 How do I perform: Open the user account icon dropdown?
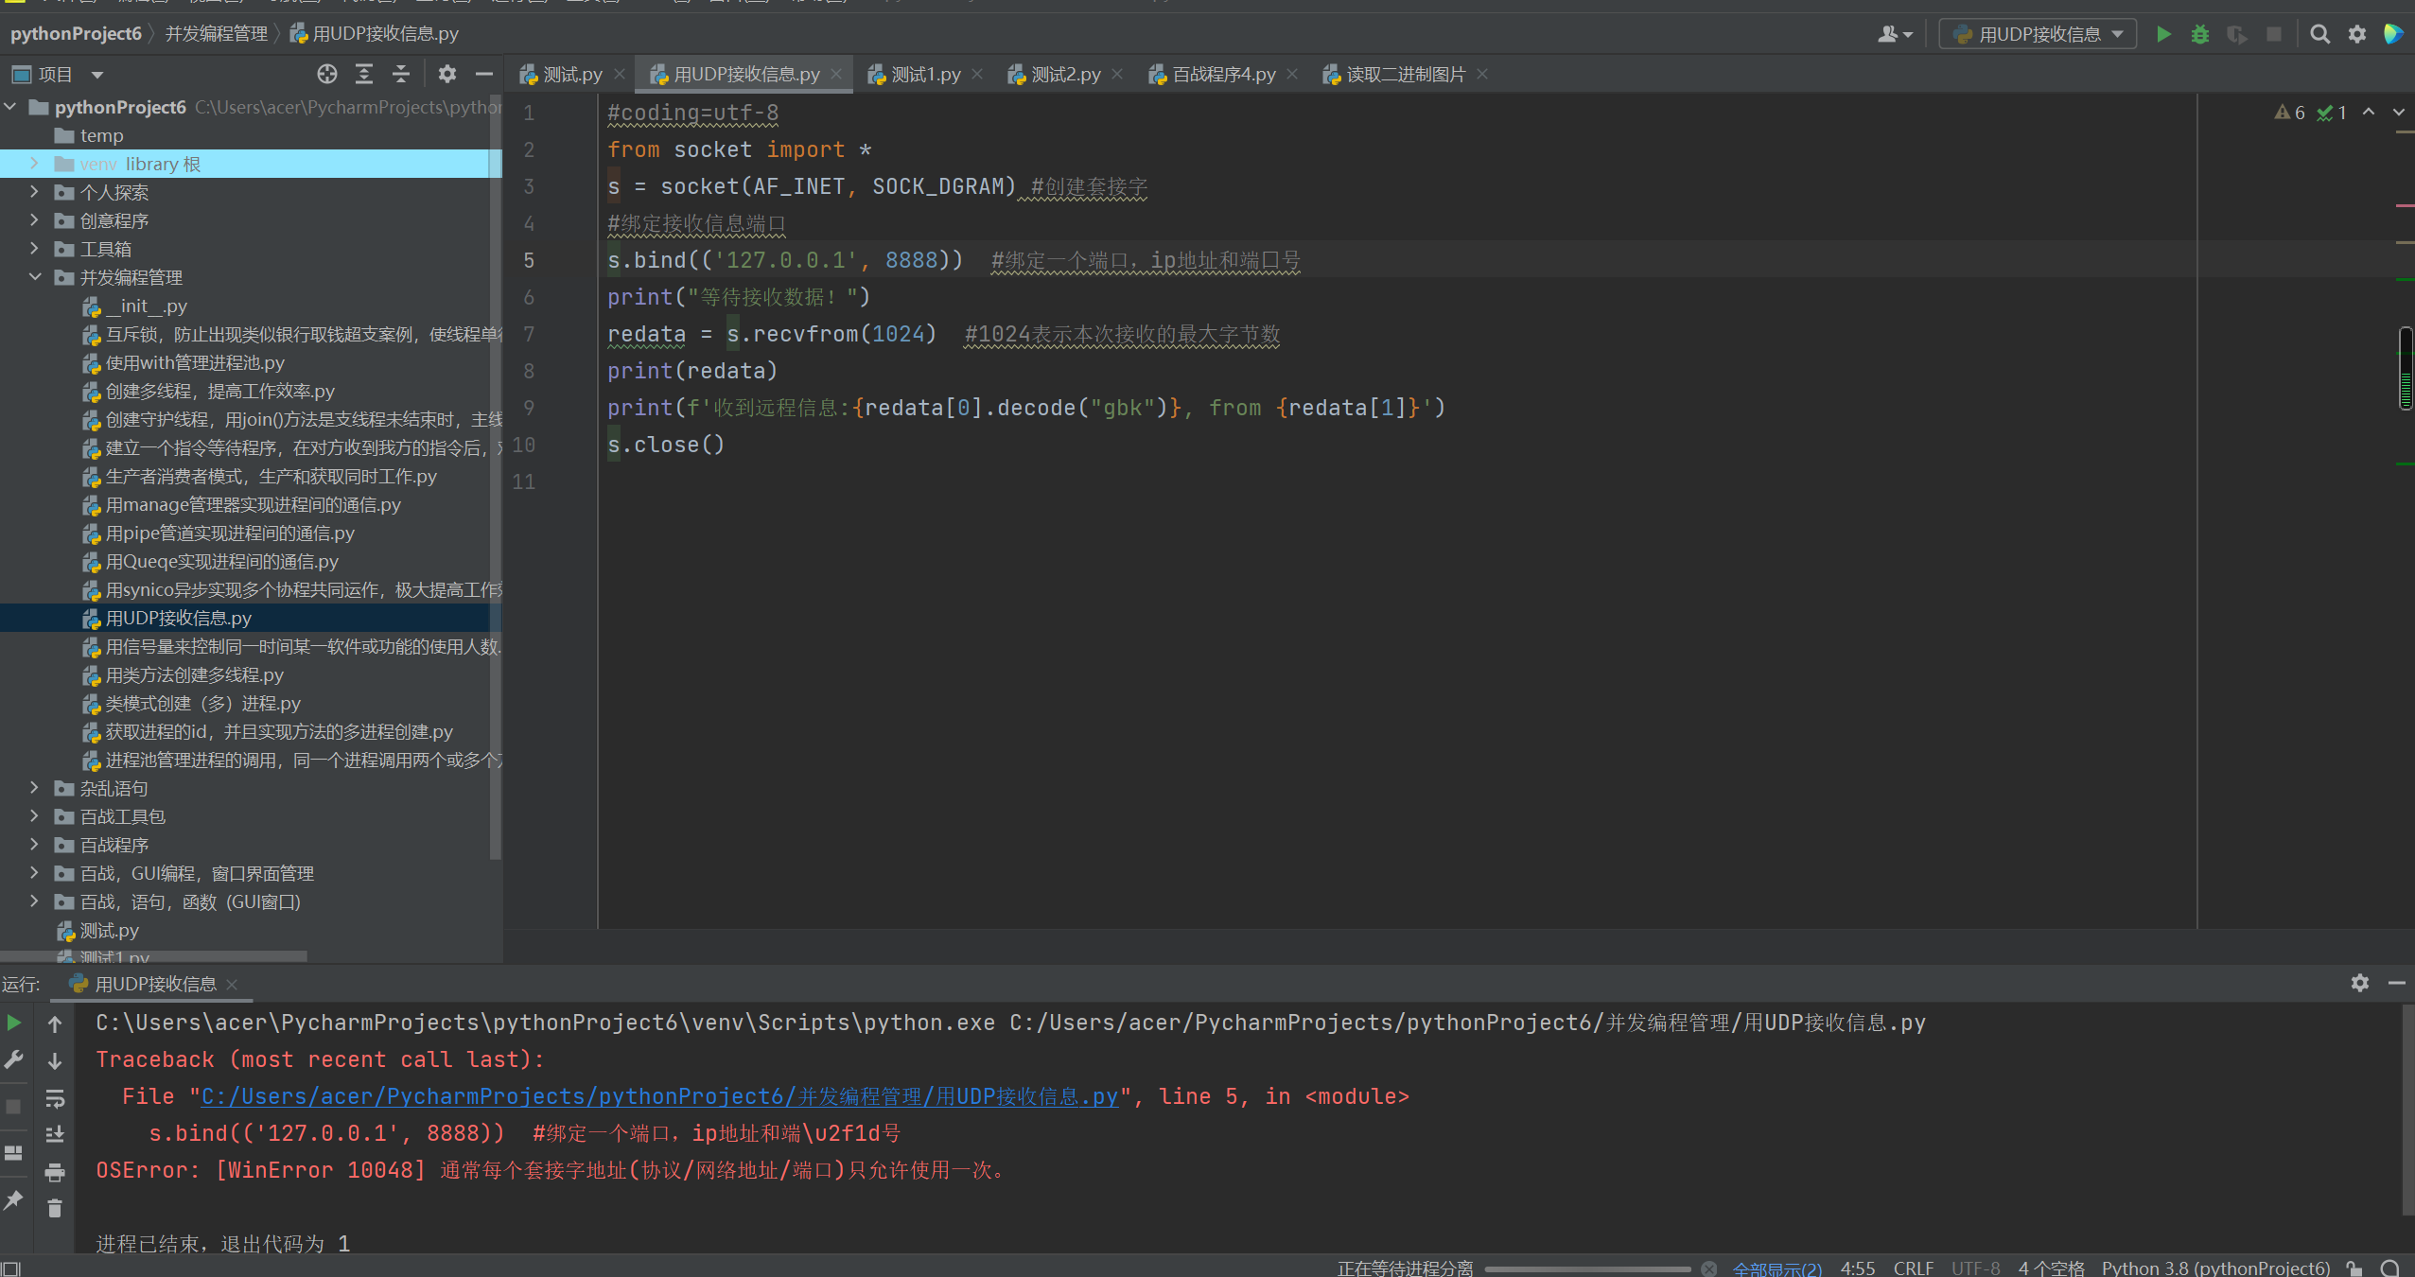(1895, 34)
